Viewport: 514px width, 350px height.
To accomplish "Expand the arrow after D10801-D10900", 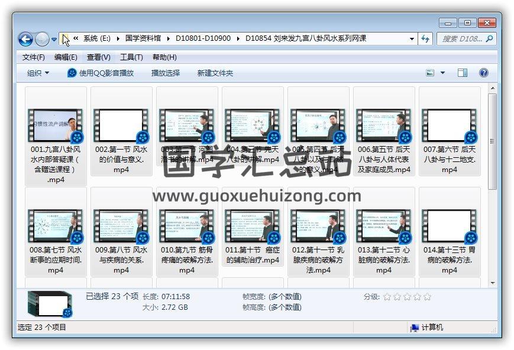I will 238,38.
